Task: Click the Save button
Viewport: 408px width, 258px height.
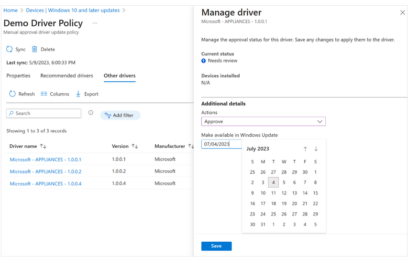Action: (216, 246)
